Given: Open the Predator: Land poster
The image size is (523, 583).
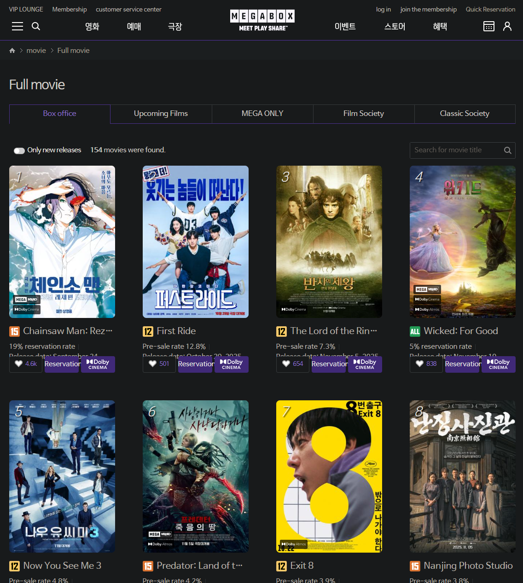Looking at the screenshot, I should pyautogui.click(x=196, y=476).
